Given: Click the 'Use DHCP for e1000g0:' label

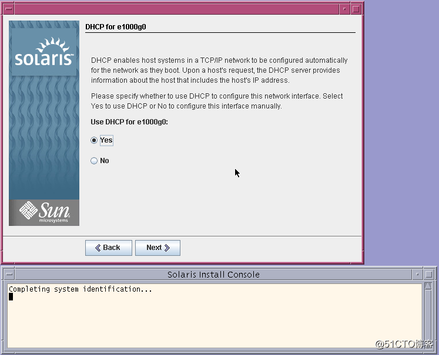Looking at the screenshot, I should (129, 122).
